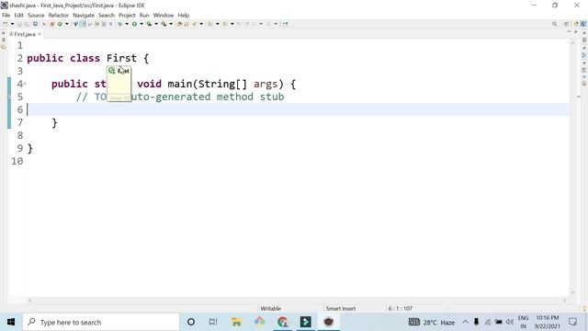Open the Navigate menu
This screenshot has width=588, height=331.
[x=84, y=15]
